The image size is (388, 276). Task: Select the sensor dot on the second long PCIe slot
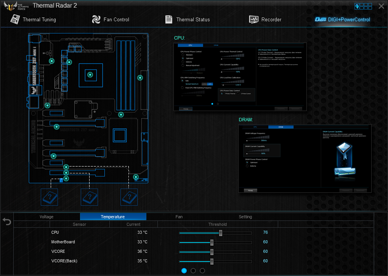point(53,156)
